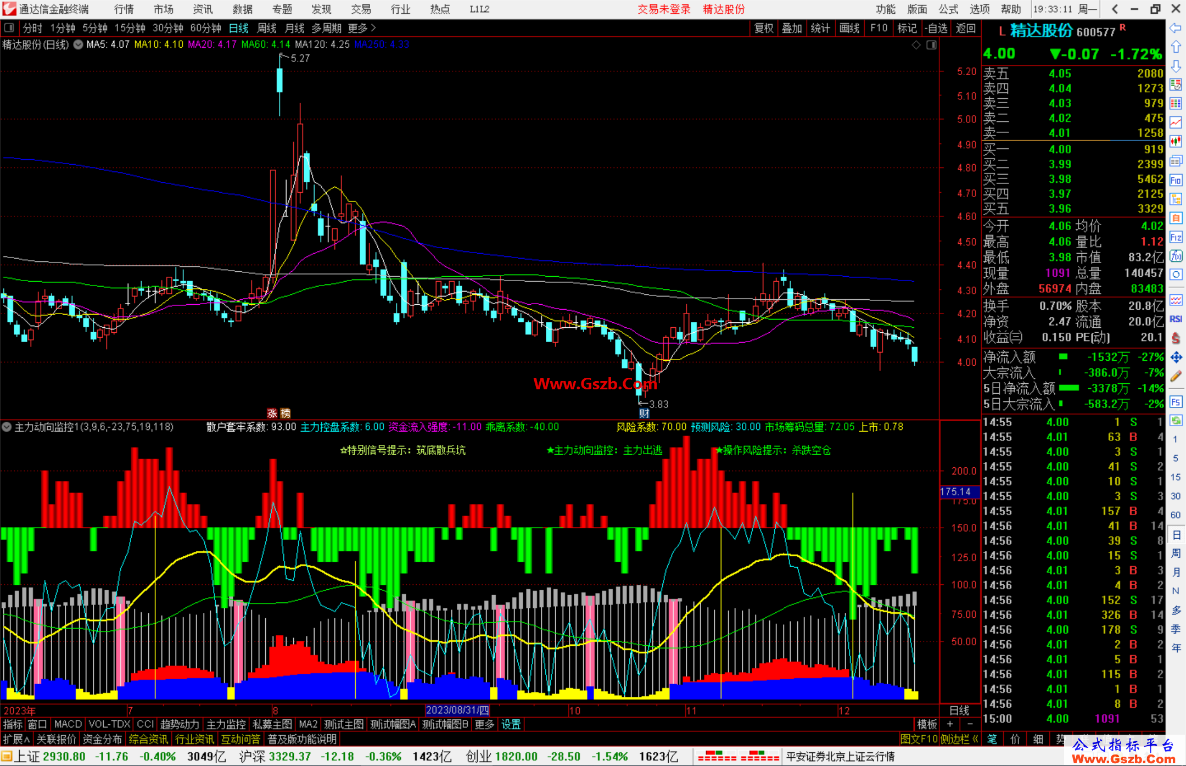Viewport: 1186px width, 766px height.
Task: Click 2023/08/31 date marker on time axis
Action: tap(457, 710)
